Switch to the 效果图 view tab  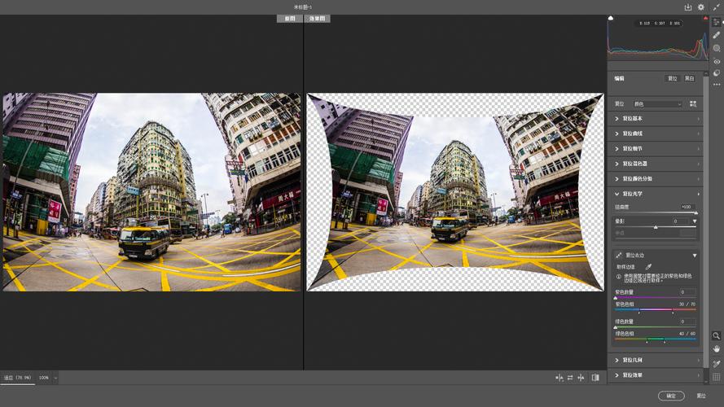pyautogui.click(x=317, y=19)
